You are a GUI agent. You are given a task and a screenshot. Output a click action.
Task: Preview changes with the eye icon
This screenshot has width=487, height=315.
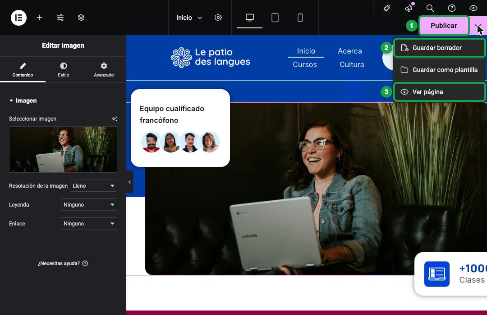[473, 8]
